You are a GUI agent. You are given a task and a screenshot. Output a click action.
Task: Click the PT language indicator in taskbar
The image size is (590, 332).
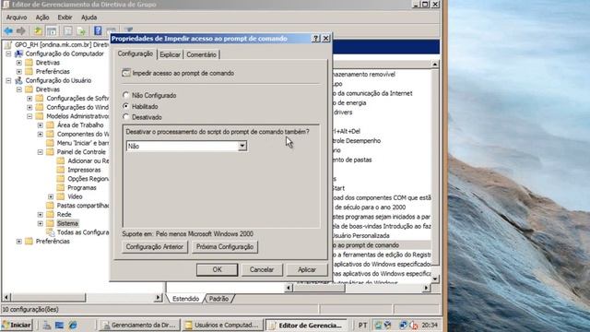tap(362, 326)
